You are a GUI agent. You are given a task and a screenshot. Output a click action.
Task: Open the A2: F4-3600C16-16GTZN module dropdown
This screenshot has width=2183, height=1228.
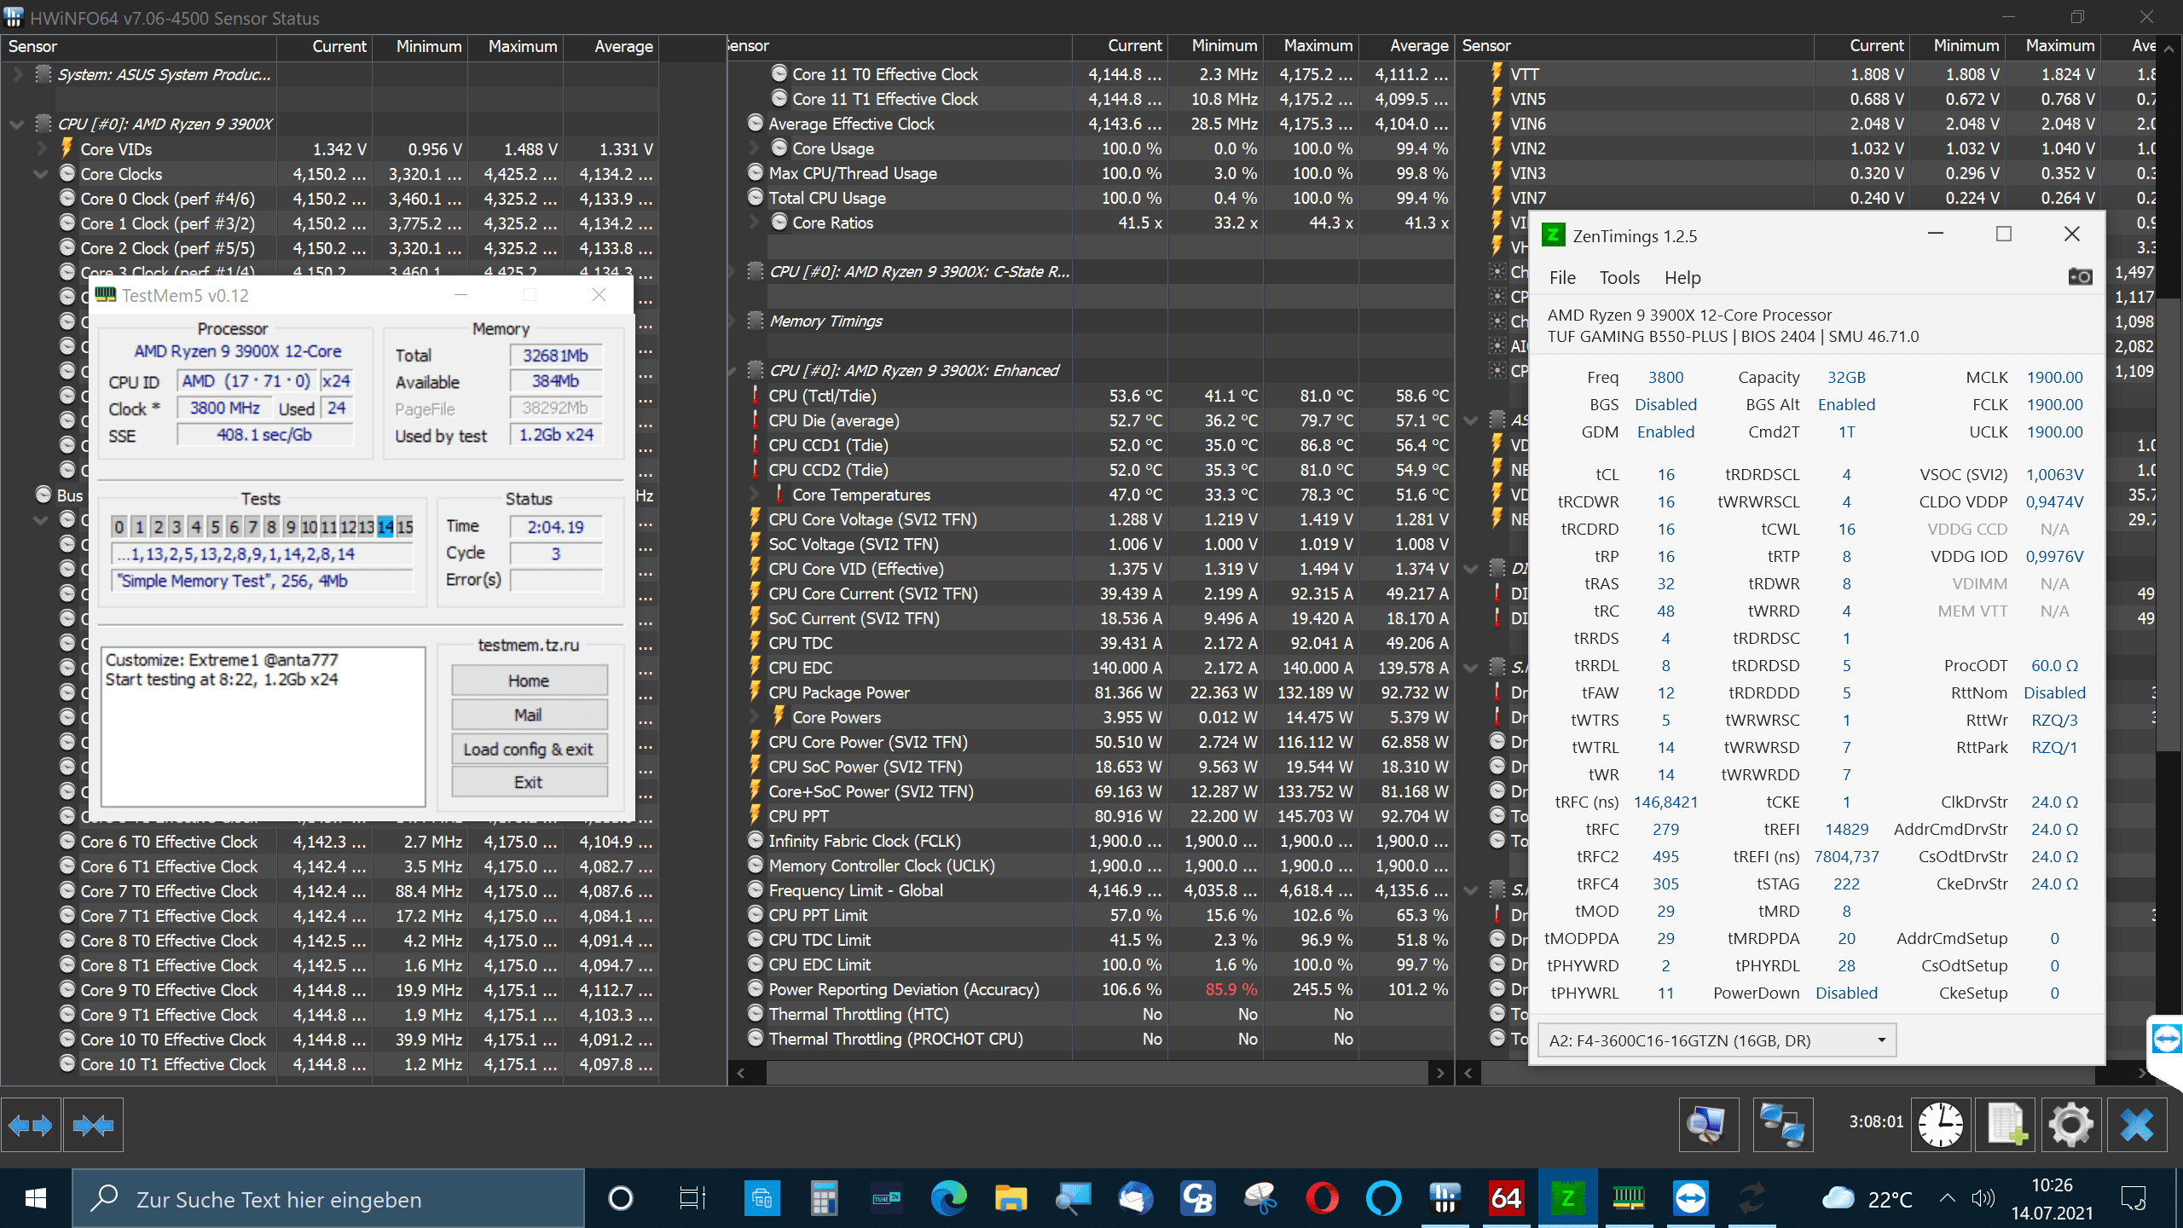tap(1717, 1040)
